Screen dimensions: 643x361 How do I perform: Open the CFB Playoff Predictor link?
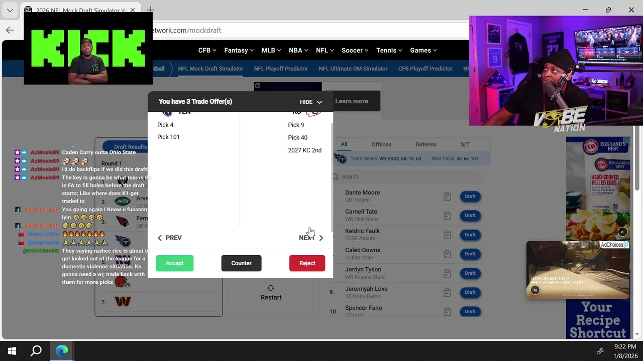[425, 69]
